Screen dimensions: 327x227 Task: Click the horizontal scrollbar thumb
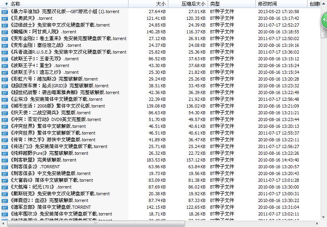point(96,224)
